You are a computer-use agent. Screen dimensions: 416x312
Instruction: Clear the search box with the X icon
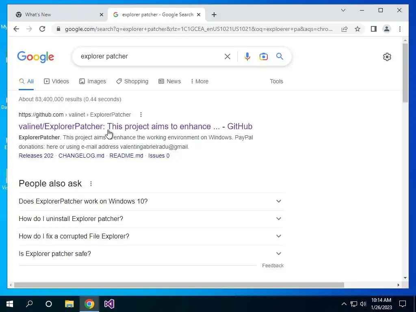227,56
